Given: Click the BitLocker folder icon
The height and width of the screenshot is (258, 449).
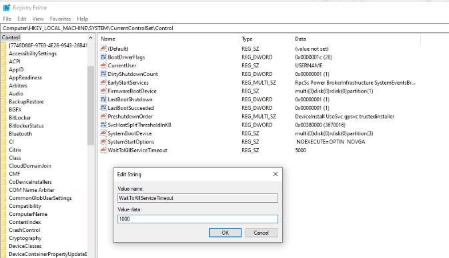Looking at the screenshot, I should click(x=3, y=117).
